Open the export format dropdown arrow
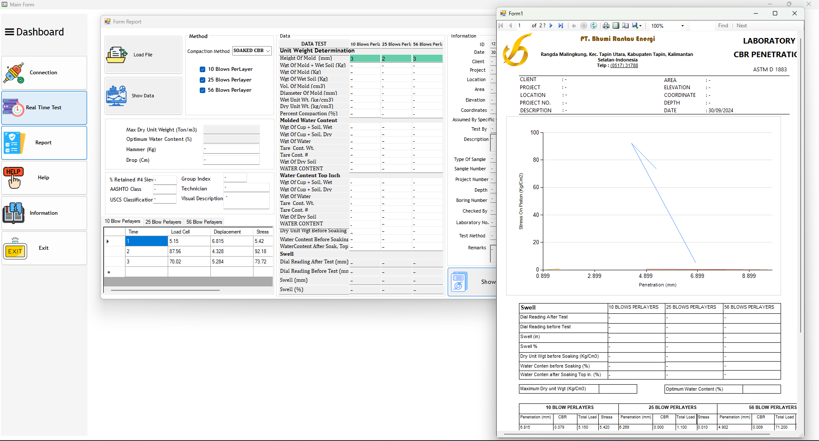This screenshot has width=819, height=441. tap(641, 26)
